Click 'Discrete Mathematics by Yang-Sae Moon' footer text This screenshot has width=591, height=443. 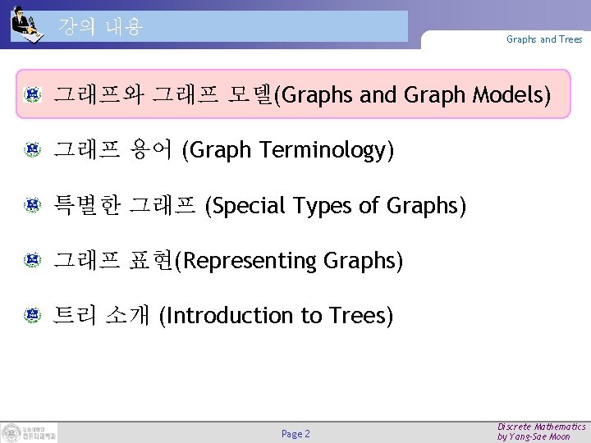[541, 432]
